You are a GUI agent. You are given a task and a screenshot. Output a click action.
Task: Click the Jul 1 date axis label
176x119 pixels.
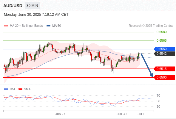coord(141,114)
